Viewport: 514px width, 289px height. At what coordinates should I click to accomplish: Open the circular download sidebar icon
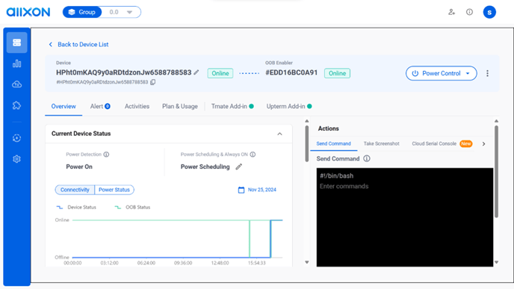click(16, 138)
